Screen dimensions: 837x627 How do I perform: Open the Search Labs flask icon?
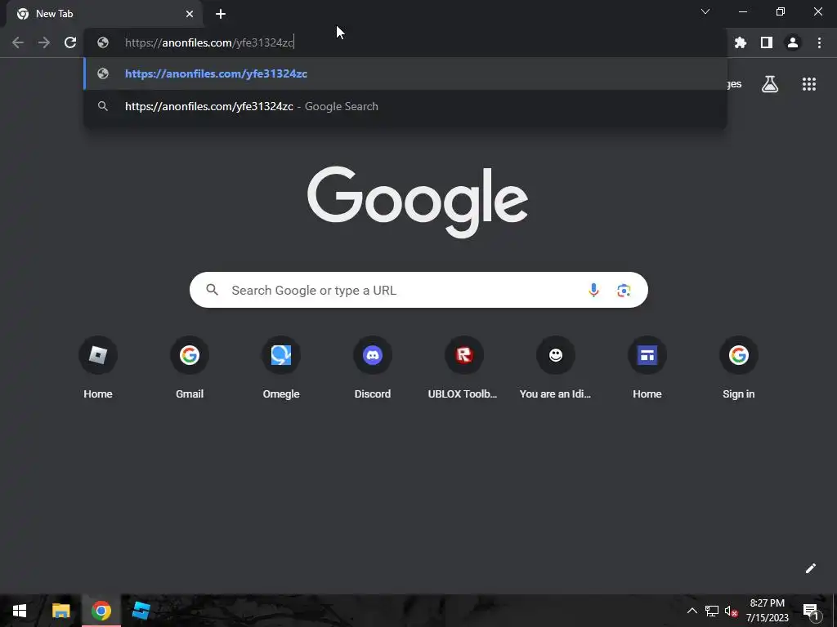point(770,84)
